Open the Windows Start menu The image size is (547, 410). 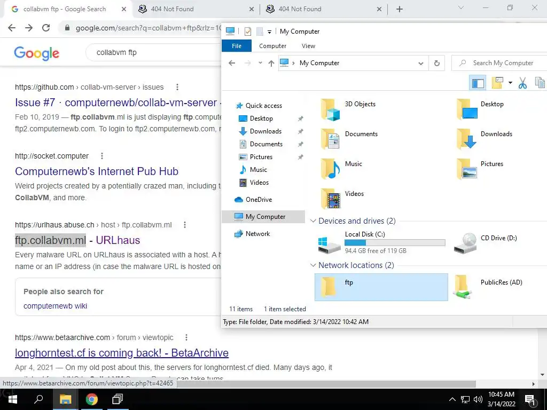pyautogui.click(x=13, y=399)
